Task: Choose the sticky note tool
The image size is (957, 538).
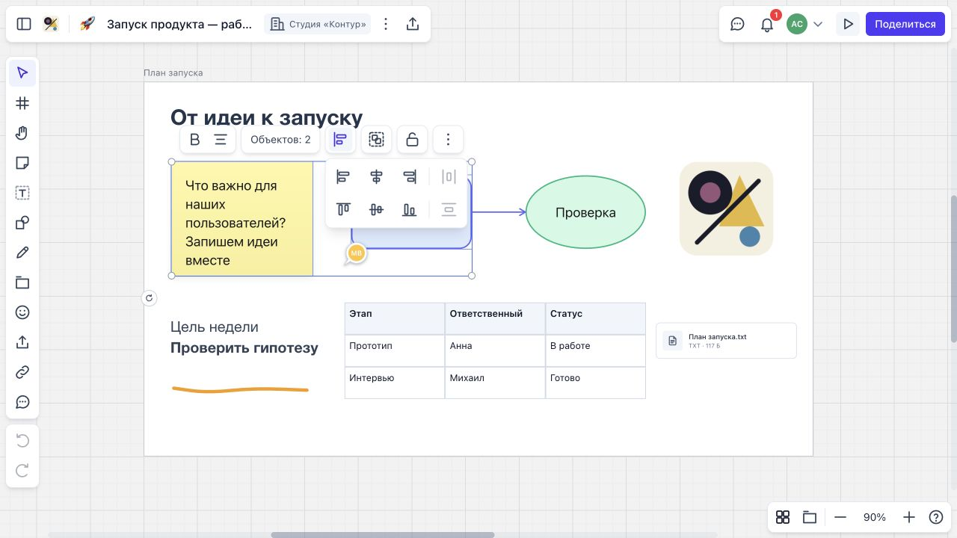Action: [22, 163]
